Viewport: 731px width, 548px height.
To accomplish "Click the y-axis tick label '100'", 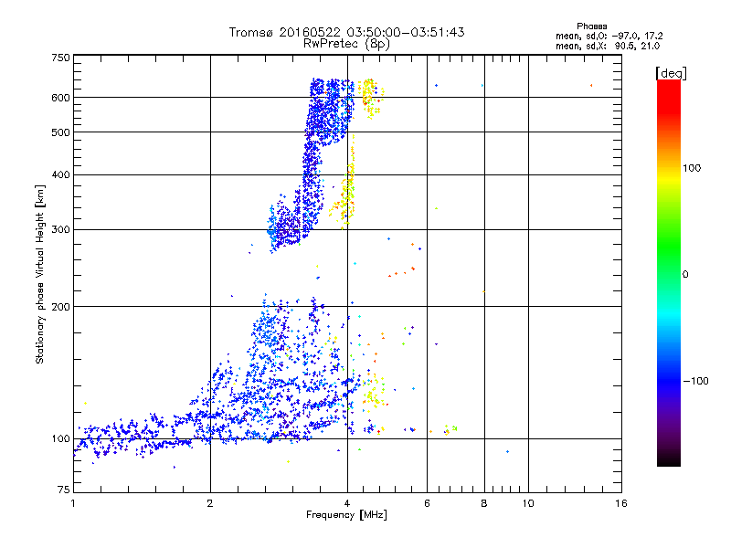I will point(60,438).
